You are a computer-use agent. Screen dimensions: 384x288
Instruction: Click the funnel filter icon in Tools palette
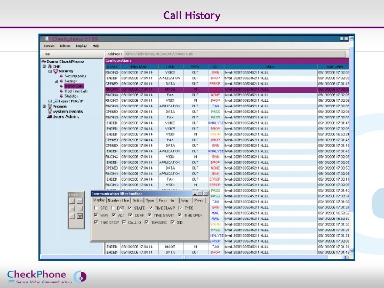click(79, 216)
